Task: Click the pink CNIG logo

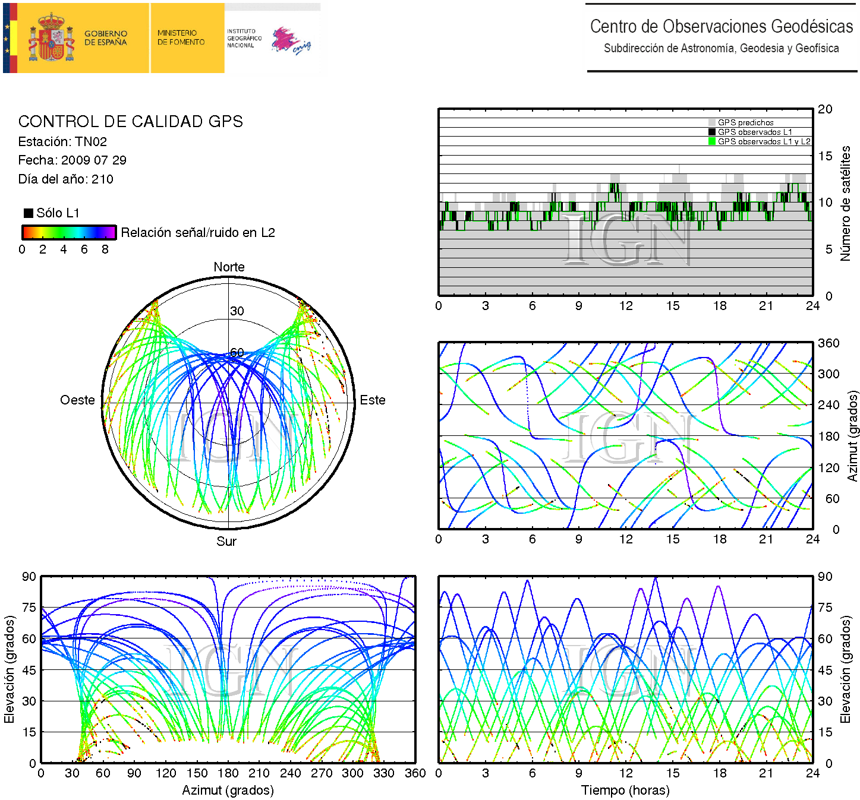Action: [290, 40]
